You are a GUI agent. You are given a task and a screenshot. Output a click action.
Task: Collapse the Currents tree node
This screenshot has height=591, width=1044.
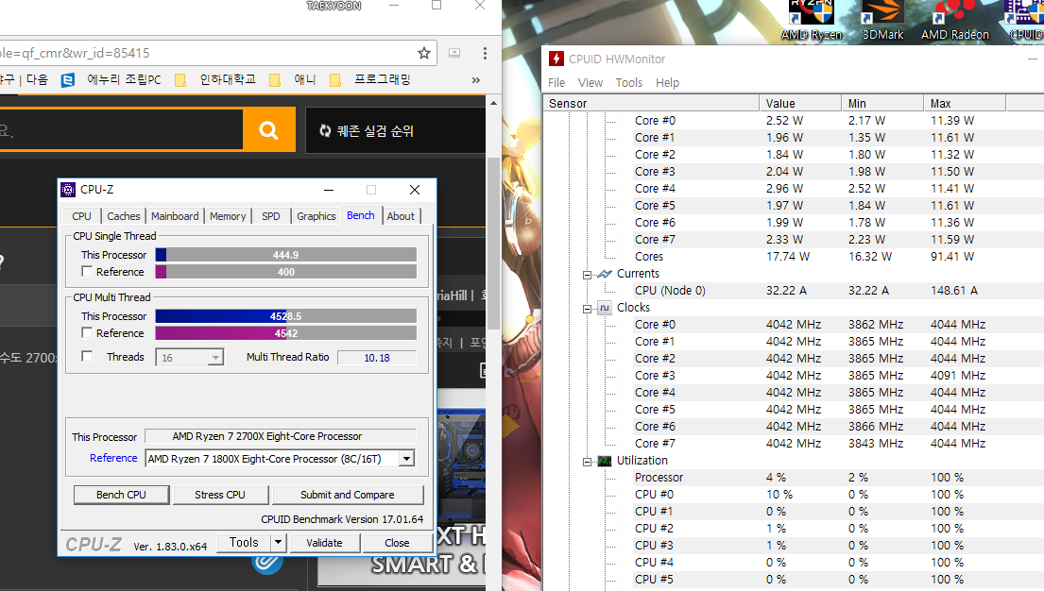click(587, 274)
